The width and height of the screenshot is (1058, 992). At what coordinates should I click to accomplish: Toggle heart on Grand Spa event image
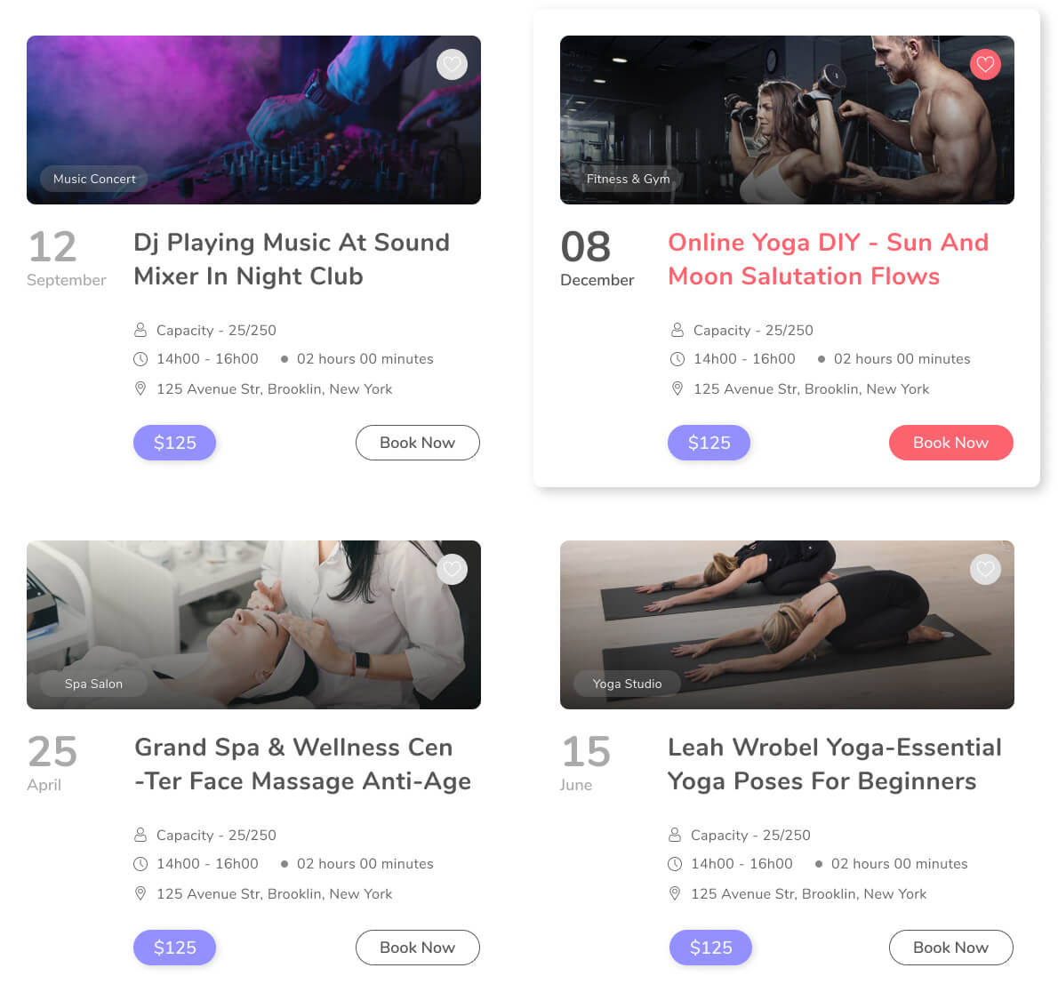click(452, 570)
